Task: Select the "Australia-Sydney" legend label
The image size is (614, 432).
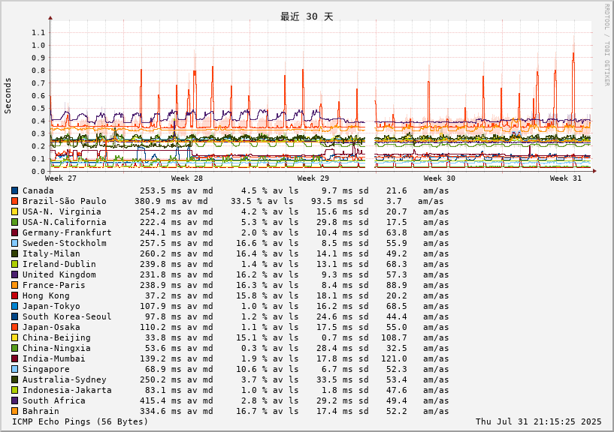Action: (x=64, y=379)
